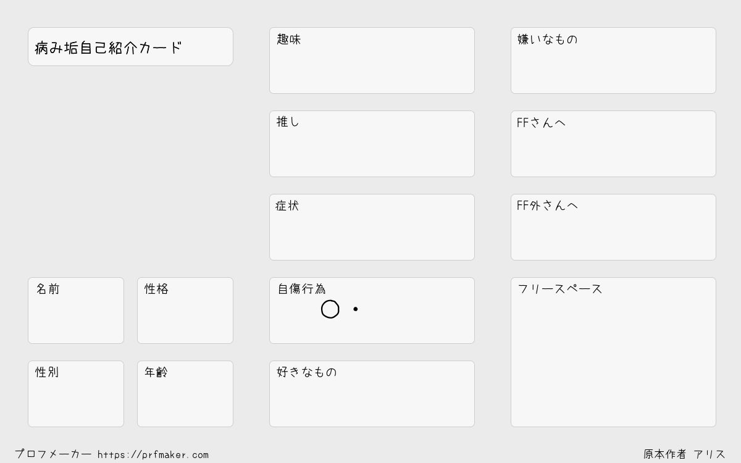741x463 pixels.
Task: Click the 原本作者 アリス credit text
Action: (684, 454)
